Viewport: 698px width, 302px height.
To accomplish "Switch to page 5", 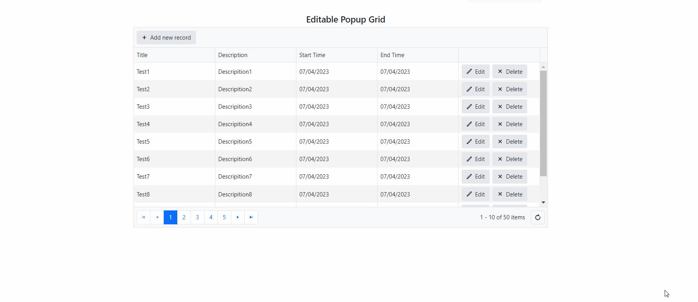I will [x=224, y=217].
